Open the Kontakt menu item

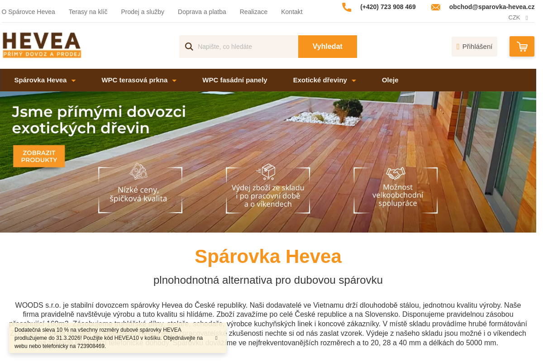click(x=291, y=12)
